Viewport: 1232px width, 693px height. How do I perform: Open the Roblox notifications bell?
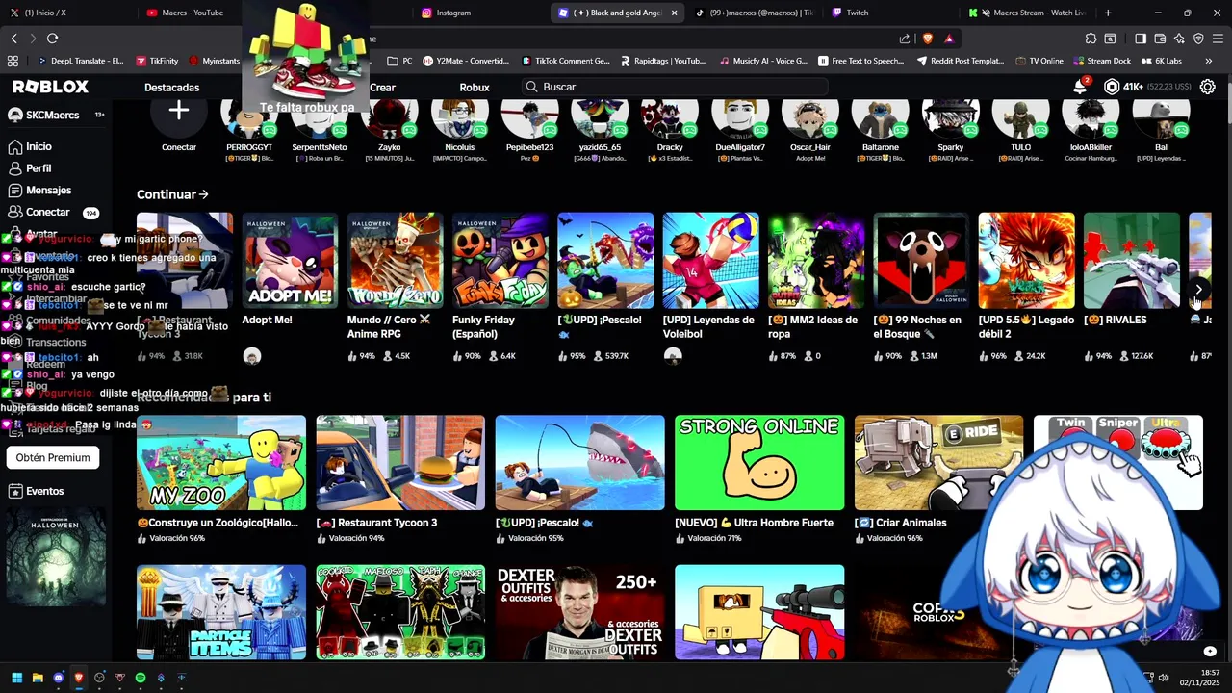point(1080,87)
